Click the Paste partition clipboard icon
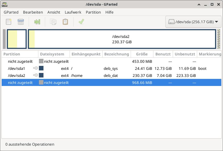This screenshot has width=223, height=151. 65,22
